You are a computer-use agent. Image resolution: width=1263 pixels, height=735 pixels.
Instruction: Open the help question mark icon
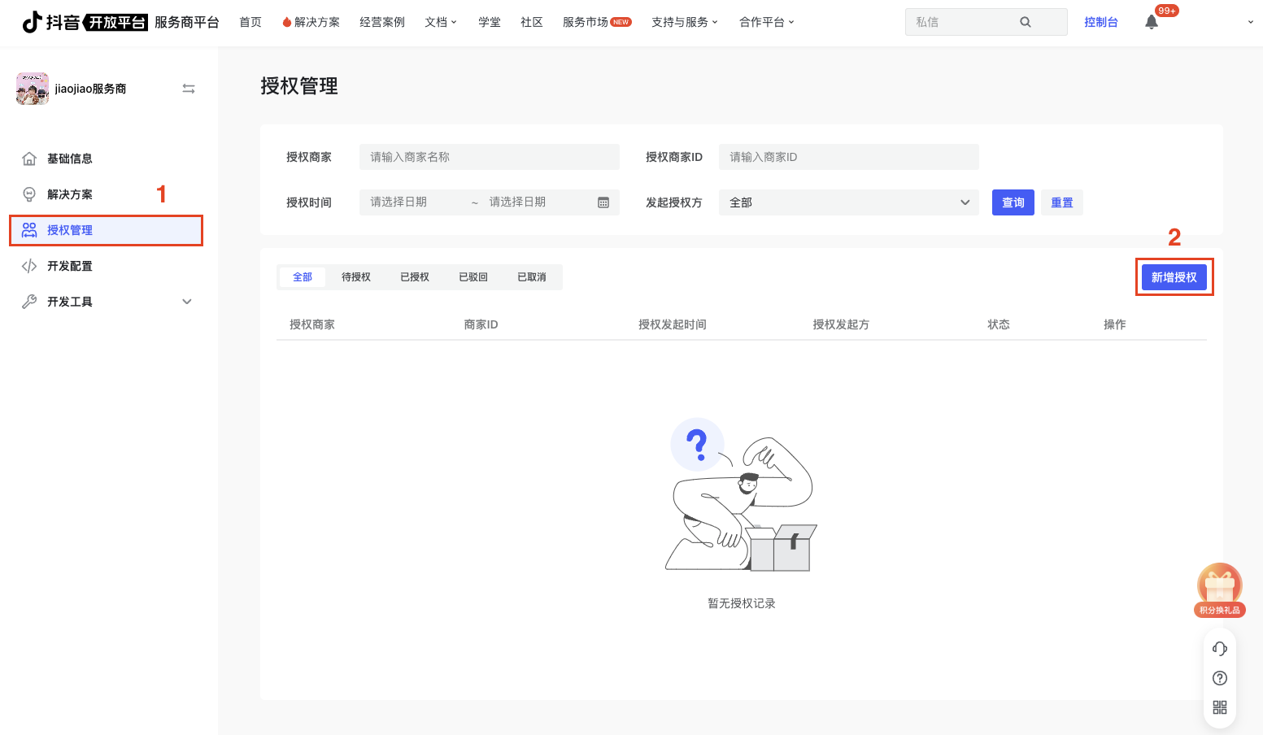pyautogui.click(x=1219, y=678)
